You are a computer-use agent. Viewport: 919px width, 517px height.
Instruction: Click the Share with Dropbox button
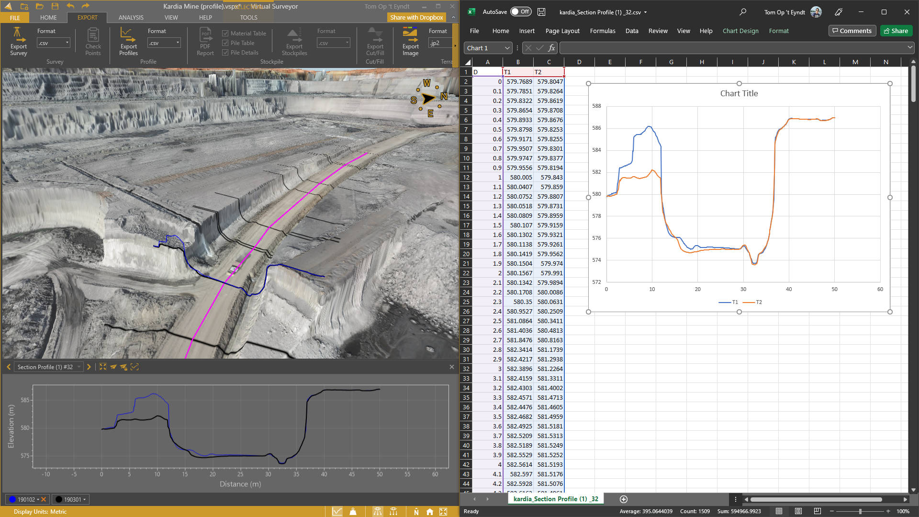point(416,17)
